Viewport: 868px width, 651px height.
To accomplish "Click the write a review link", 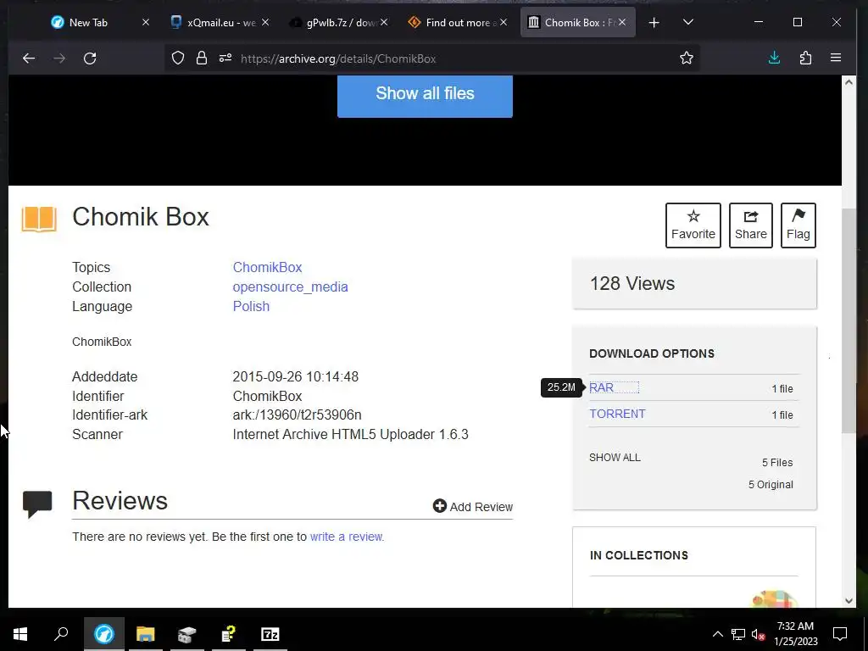I will [346, 537].
